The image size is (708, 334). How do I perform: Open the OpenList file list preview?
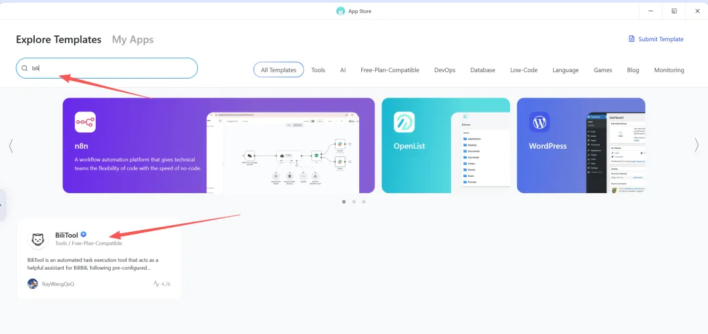click(481, 153)
